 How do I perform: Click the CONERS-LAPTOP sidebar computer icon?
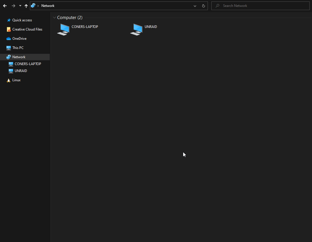[11, 64]
